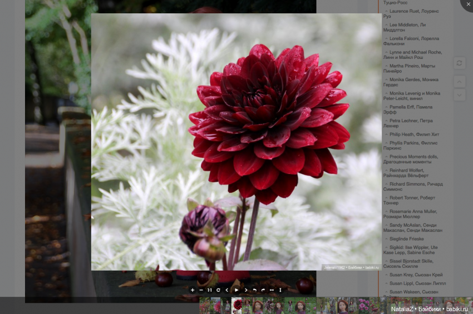Go to previous image in viewer
This screenshot has height=314, width=473.
pos(227,290)
